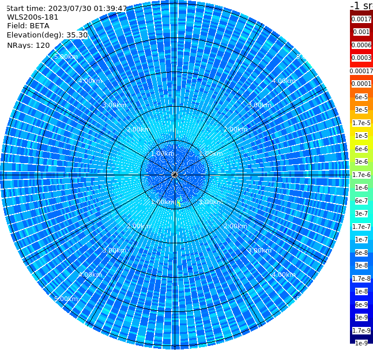Click the lower-right 2.00km range label
The image size is (373, 350).
click(x=235, y=226)
